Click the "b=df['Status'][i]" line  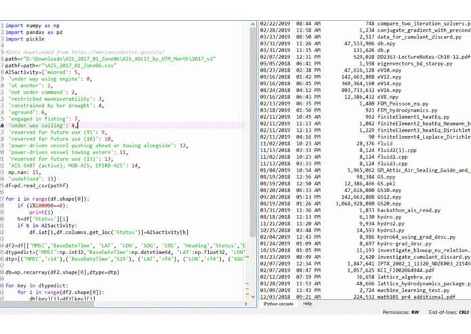[x=43, y=219]
